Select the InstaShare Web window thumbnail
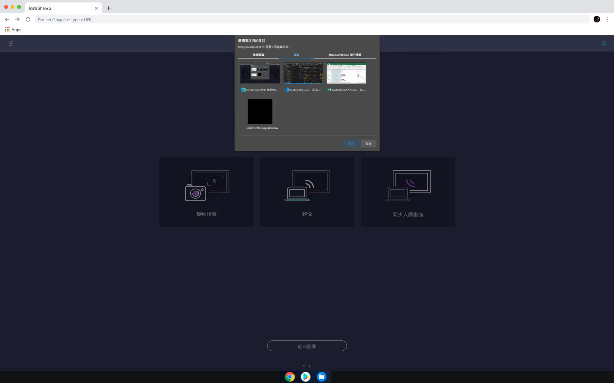614x383 pixels. 260,73
